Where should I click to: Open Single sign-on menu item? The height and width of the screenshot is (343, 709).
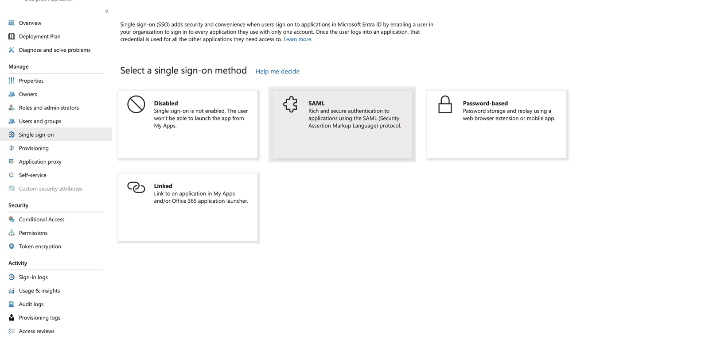[x=56, y=135]
